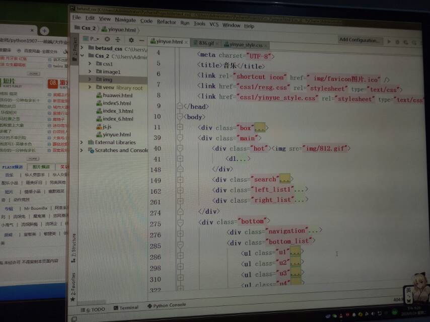Open the Code menu
This screenshot has width=430, height=322.
[x=147, y=21]
